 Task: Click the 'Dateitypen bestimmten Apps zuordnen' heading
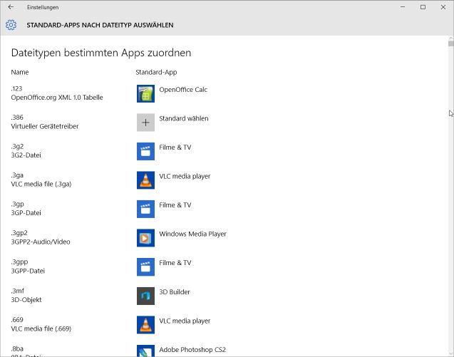(x=101, y=53)
